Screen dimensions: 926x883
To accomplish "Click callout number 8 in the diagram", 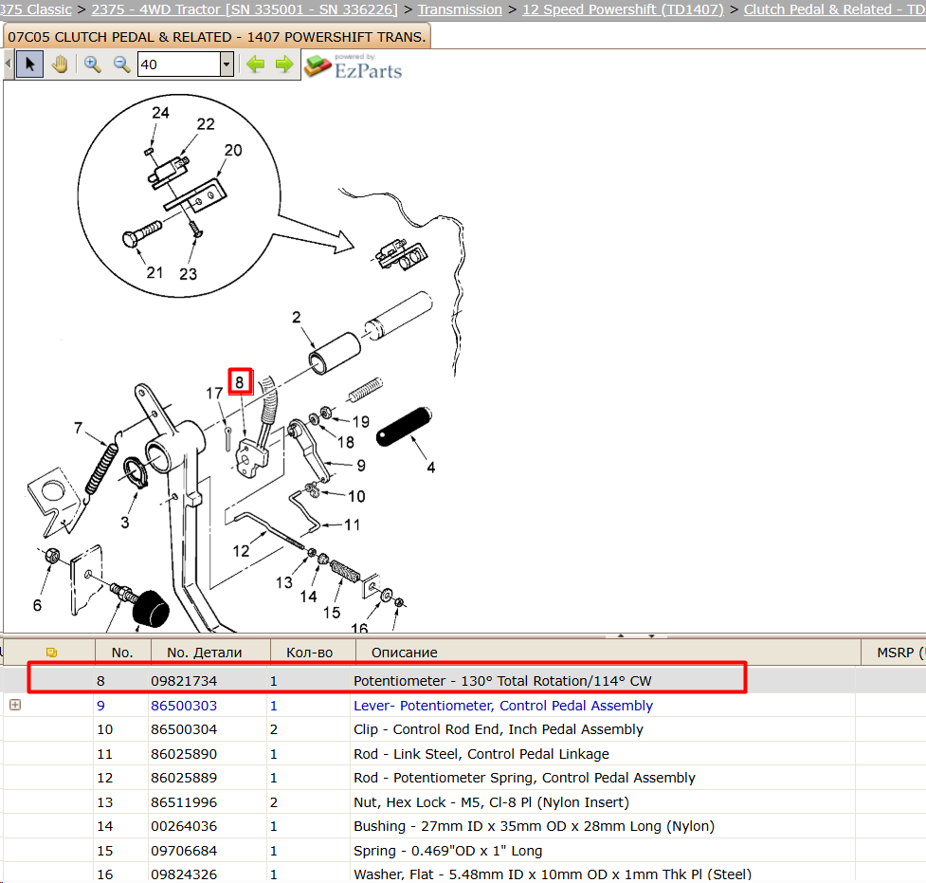I will [x=240, y=382].
